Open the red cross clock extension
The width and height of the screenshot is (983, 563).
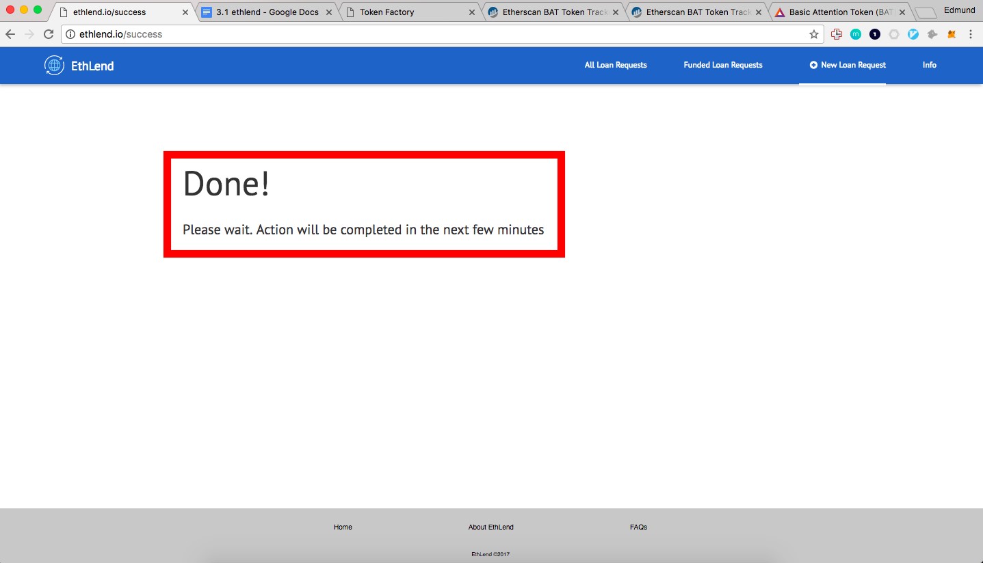click(837, 34)
